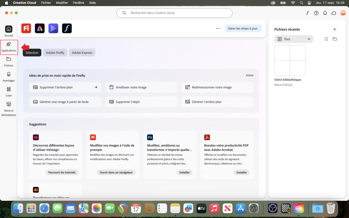Click the Rechercher dans Creative Cloud field
Viewport: 349px width, 218px height.
coord(174,13)
